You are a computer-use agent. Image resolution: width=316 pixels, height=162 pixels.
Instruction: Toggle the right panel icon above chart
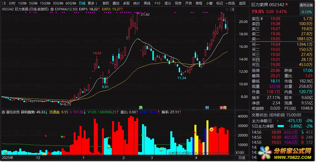(232, 9)
